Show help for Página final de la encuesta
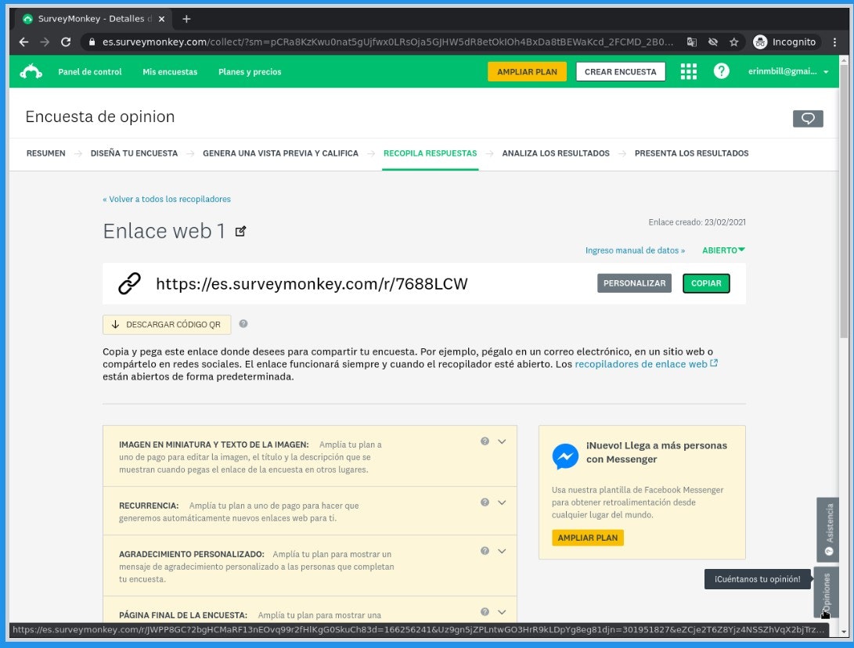 tap(485, 611)
